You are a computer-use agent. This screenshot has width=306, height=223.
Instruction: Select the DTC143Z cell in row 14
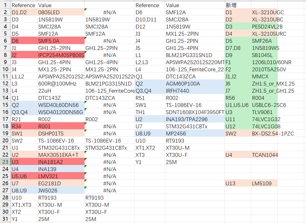coord(61,98)
